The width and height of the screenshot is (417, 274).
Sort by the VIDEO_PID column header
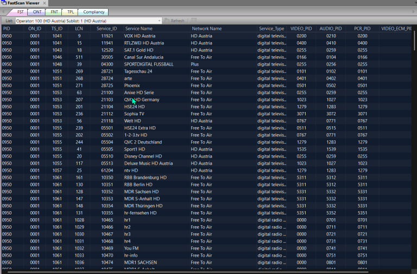point(301,28)
